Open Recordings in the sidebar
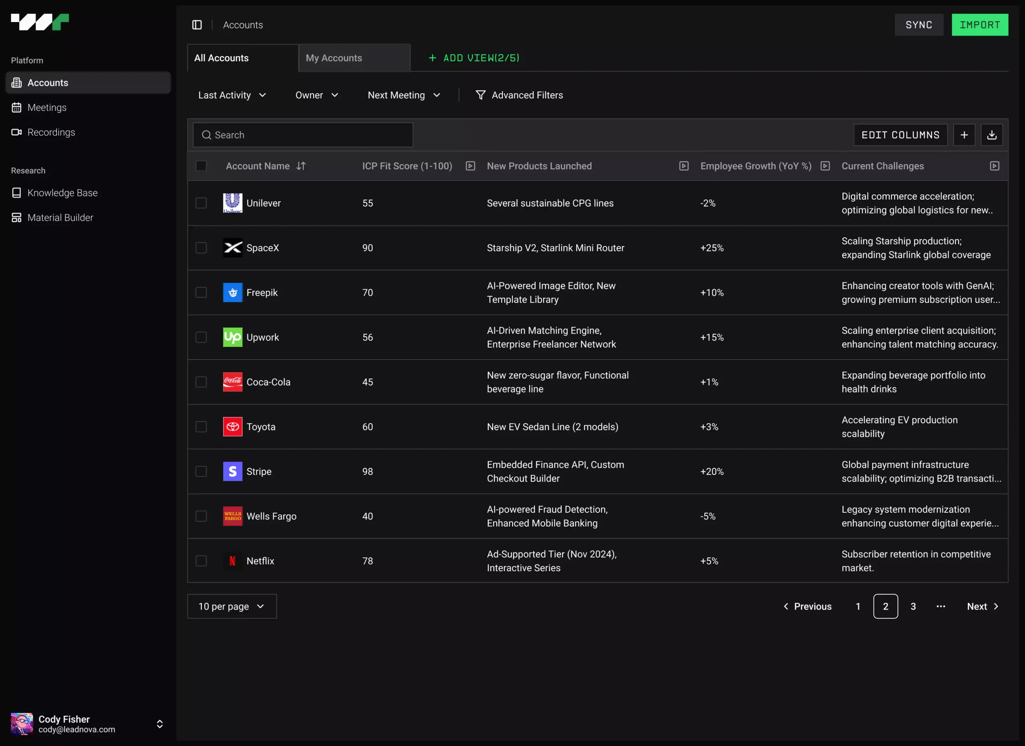Screen dimensions: 1025x746 88,132
